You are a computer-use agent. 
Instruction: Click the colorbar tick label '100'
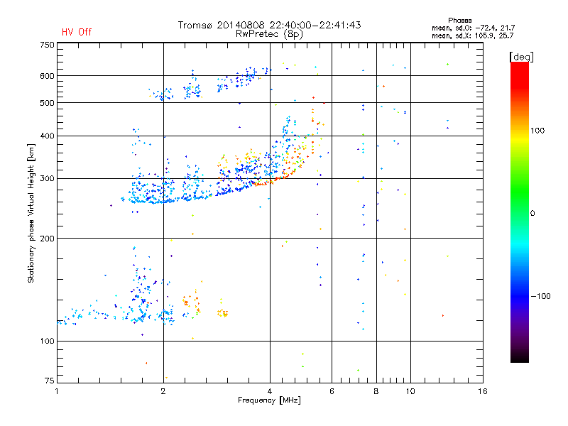coord(537,131)
